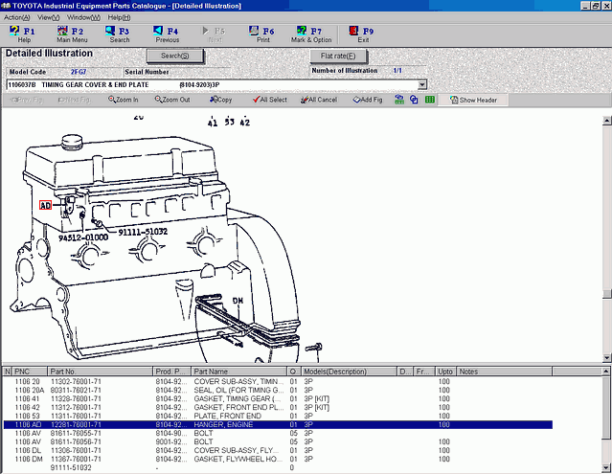Click the AD callout on the illustration

tap(45, 205)
